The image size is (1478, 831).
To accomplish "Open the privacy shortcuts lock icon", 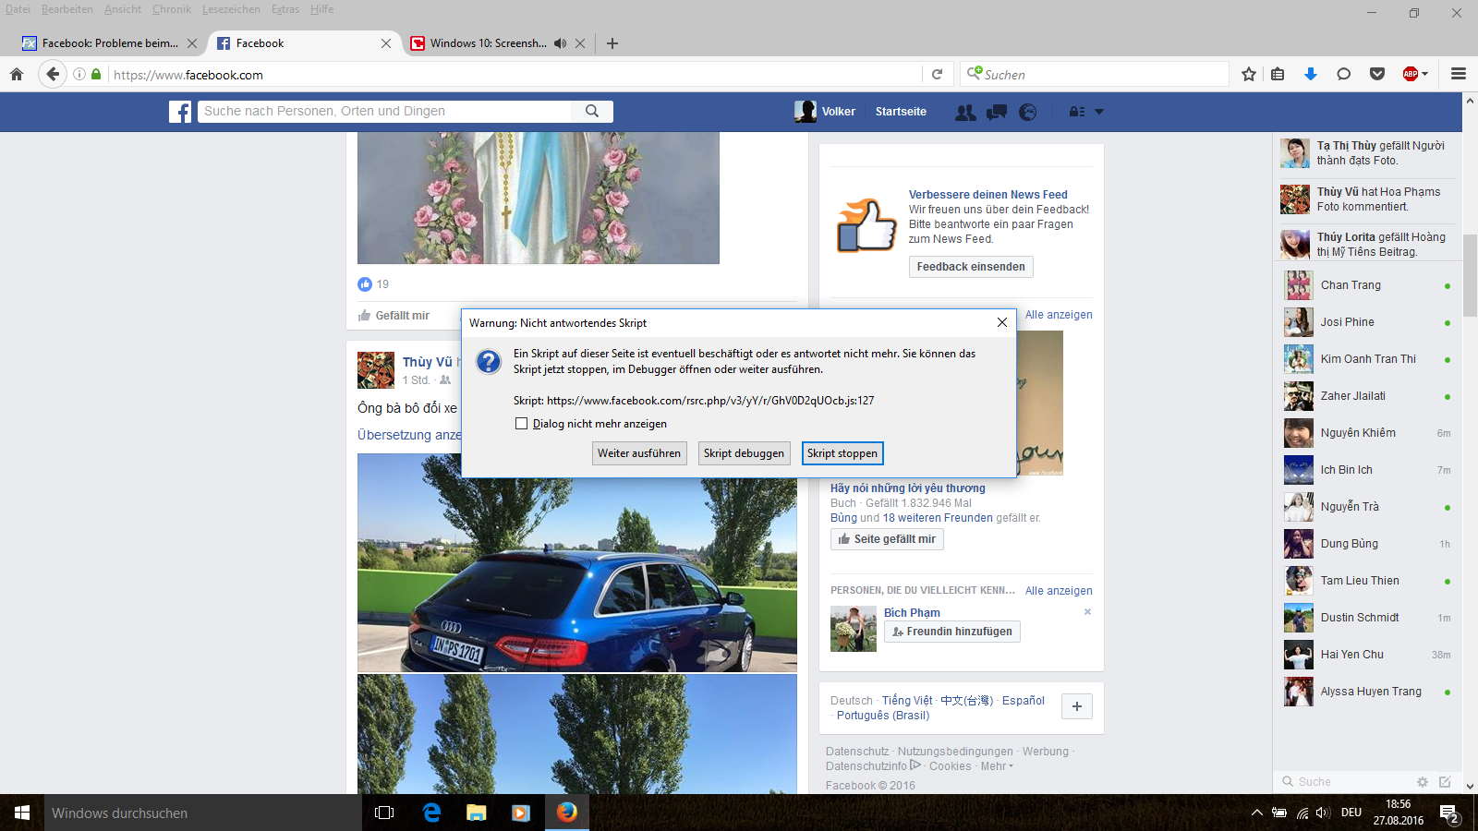I will (x=1077, y=112).
